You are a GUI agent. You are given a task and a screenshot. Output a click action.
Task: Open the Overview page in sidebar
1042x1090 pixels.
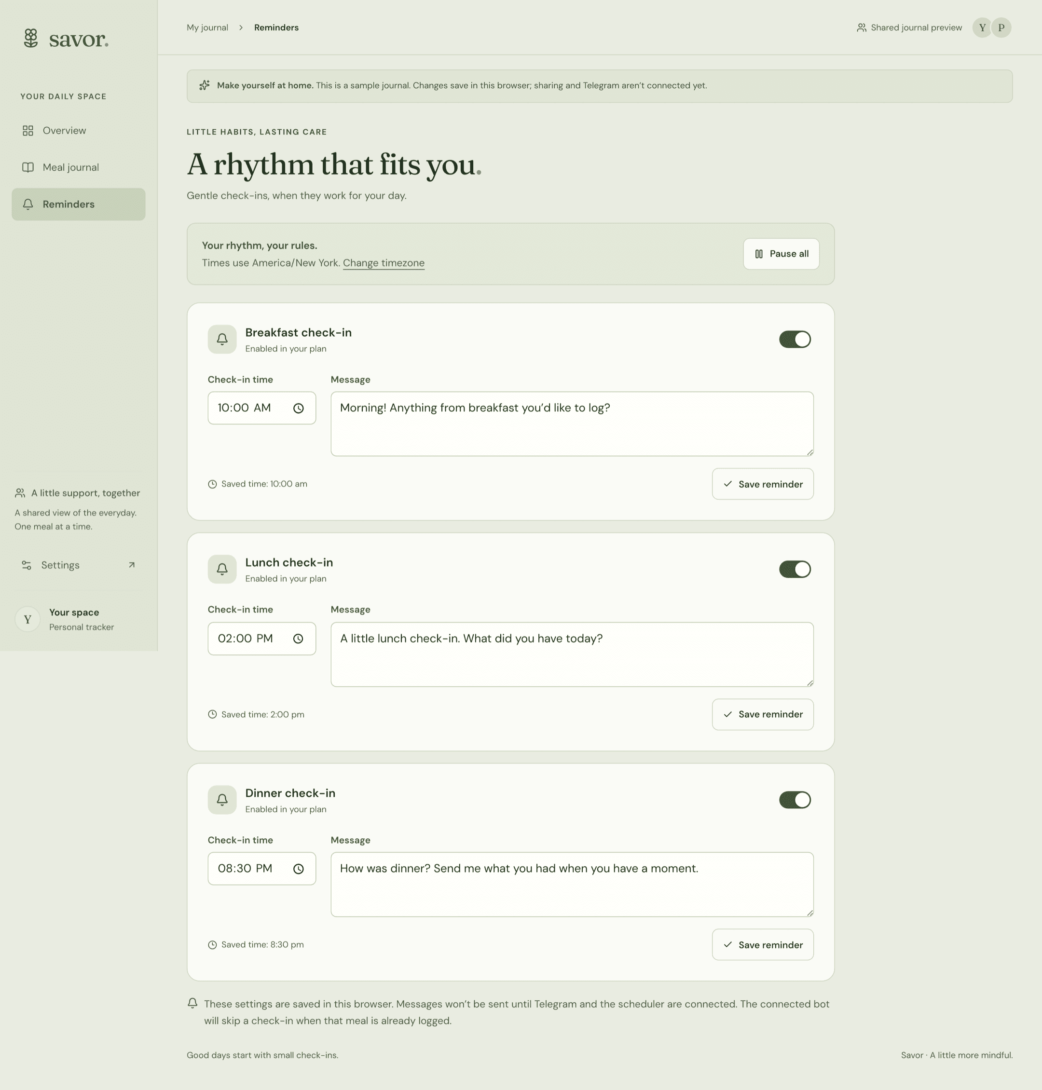click(78, 131)
